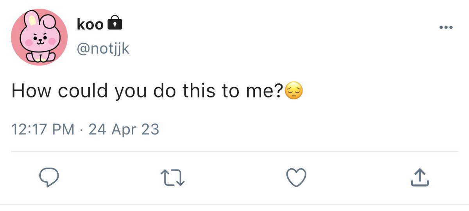Click the 12:17 PM time in timestamp
The width and height of the screenshot is (469, 211).
pos(43,129)
